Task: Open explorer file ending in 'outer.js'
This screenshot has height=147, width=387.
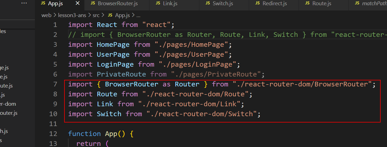Action: click(x=9, y=113)
